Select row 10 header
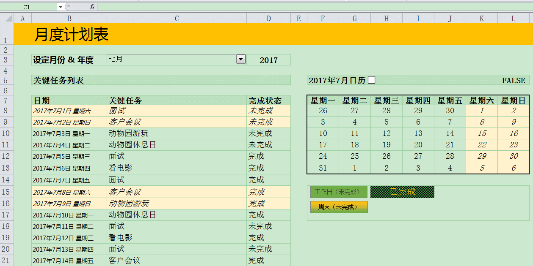Screen dimensions: 533x266 coord(7,133)
